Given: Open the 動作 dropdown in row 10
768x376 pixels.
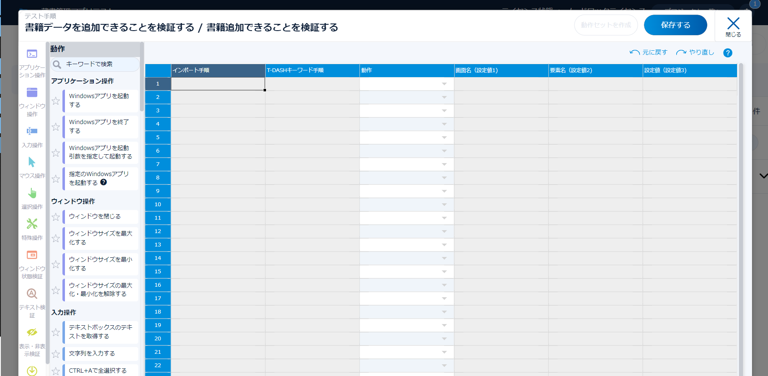Looking at the screenshot, I should 444,205.
